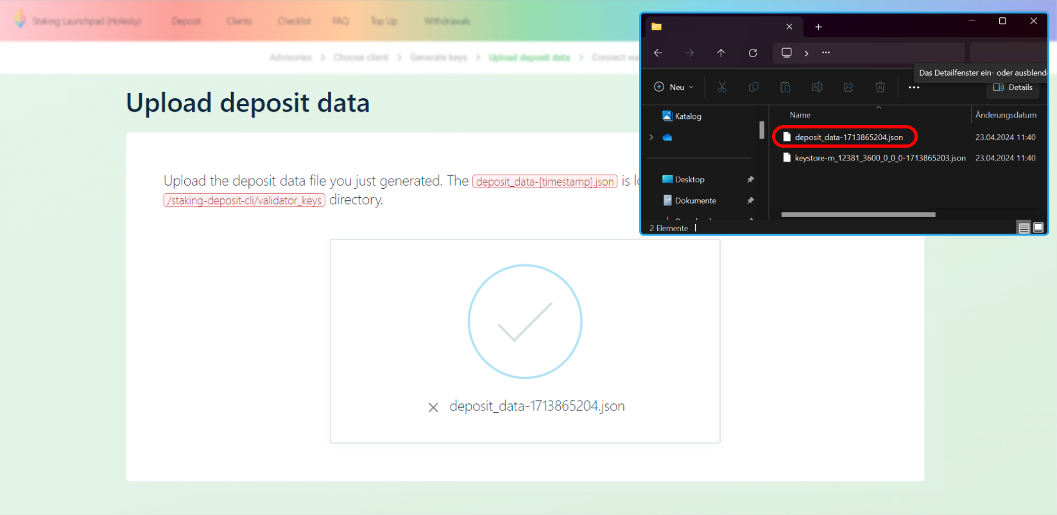Open the address bar ellipsis for hidden path
The height and width of the screenshot is (515, 1057).
(826, 53)
